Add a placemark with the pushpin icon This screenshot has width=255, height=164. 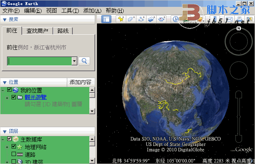click(121, 19)
